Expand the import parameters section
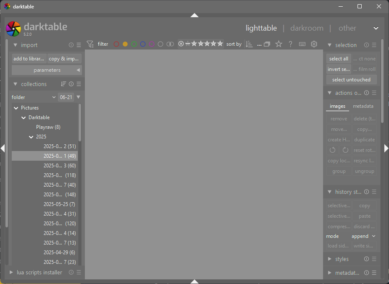The height and width of the screenshot is (284, 389). (x=47, y=70)
